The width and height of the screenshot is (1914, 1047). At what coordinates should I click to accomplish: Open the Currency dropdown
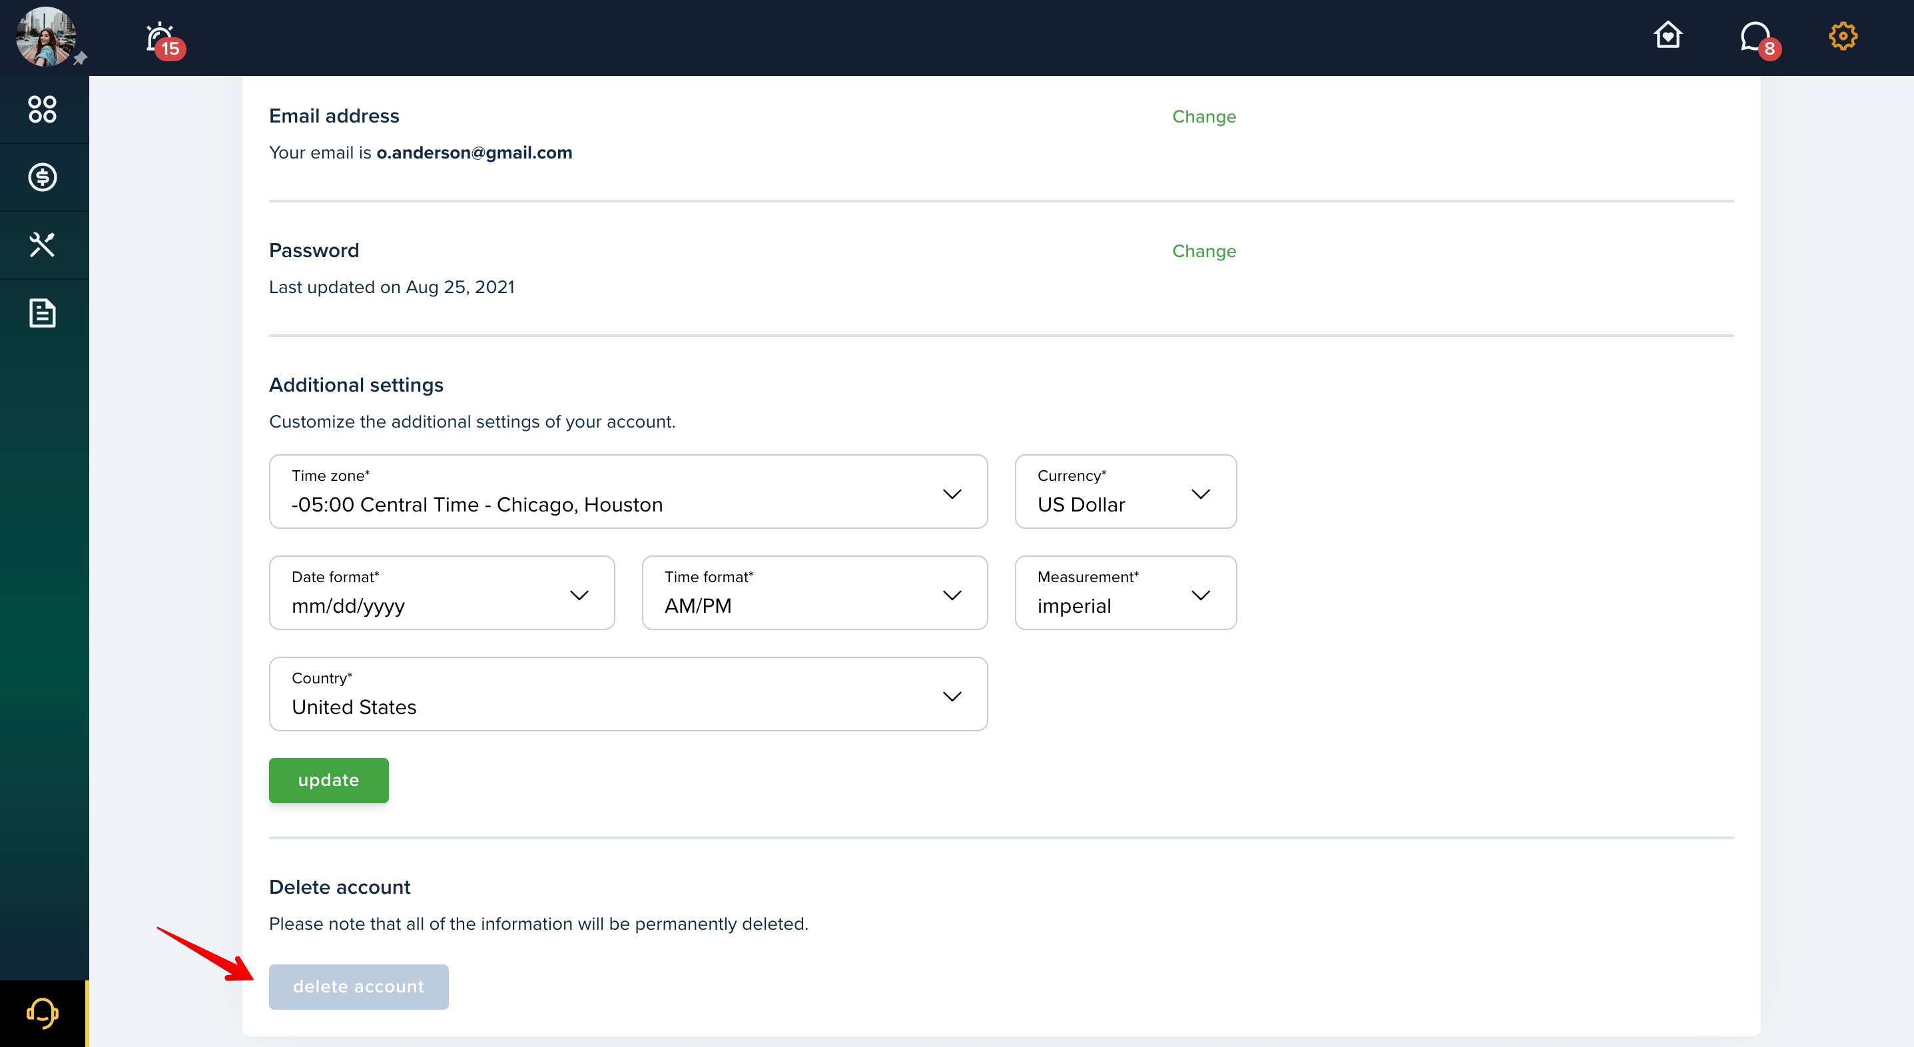1125,491
